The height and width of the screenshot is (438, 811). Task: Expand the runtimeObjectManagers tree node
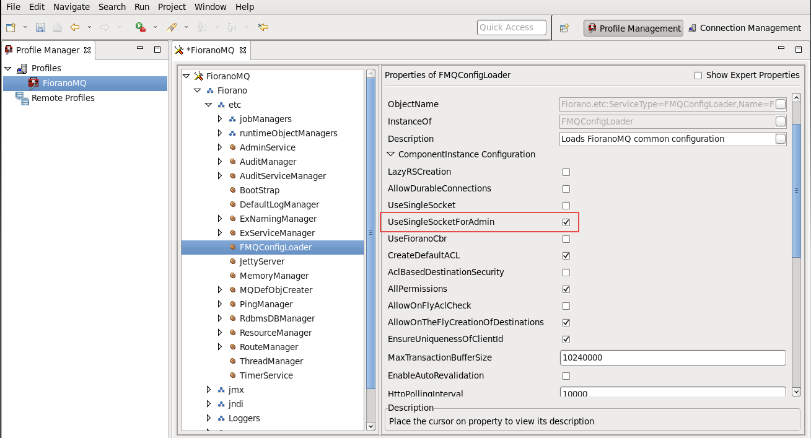(220, 133)
